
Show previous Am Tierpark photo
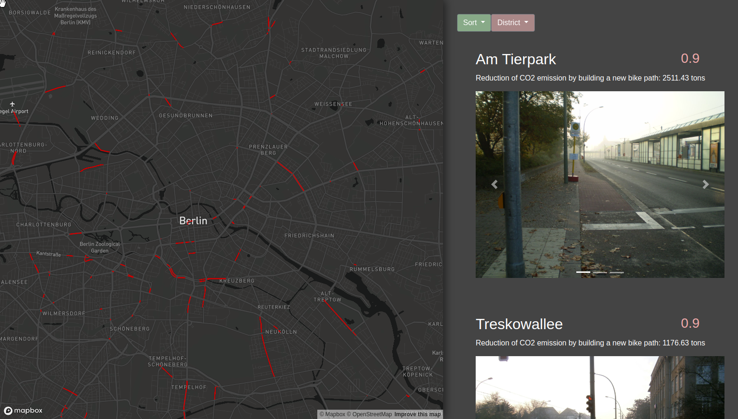click(x=494, y=184)
